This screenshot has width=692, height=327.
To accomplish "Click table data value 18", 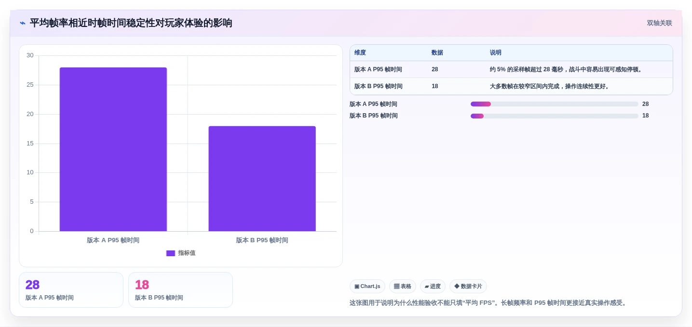I will (x=435, y=86).
